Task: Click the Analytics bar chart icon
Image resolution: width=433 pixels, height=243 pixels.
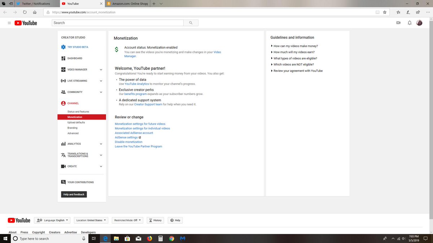Action: coord(63,144)
